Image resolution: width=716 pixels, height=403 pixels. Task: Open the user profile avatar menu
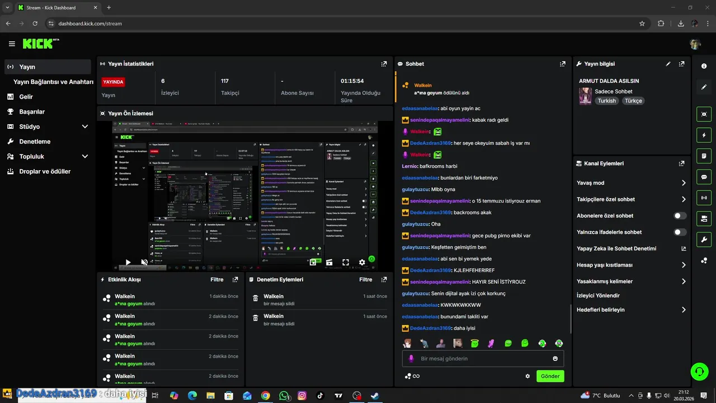(x=695, y=44)
